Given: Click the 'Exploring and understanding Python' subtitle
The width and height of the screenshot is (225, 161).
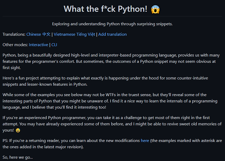Looking at the screenshot, I should (x=112, y=24).
